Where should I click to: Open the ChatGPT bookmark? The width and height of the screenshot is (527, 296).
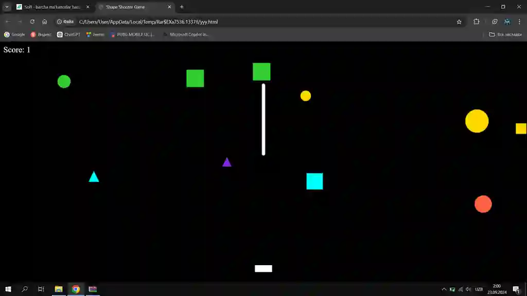(69, 34)
